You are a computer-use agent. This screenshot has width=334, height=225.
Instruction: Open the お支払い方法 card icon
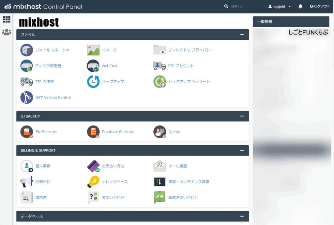click(x=93, y=166)
